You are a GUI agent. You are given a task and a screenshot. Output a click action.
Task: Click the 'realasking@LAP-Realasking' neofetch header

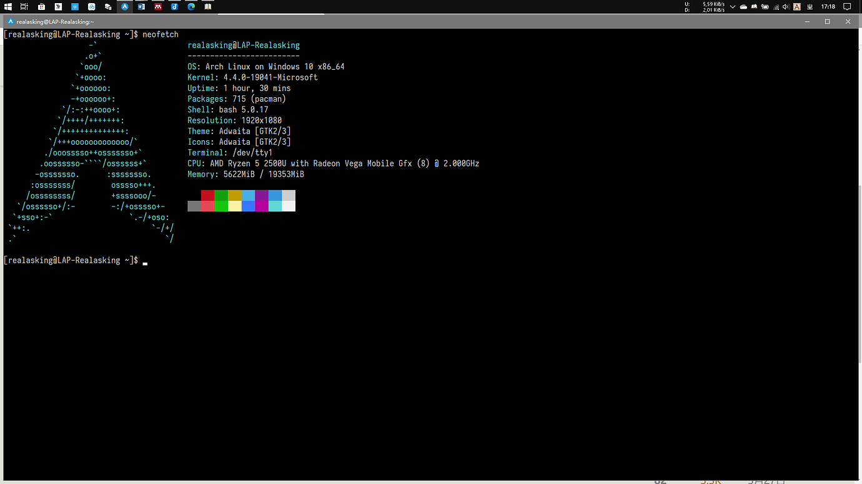[244, 46]
